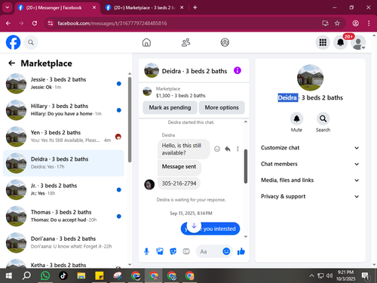This screenshot has width=377, height=283.
Task: Open Chrome profile icon in toolbar
Action: pyautogui.click(x=355, y=23)
